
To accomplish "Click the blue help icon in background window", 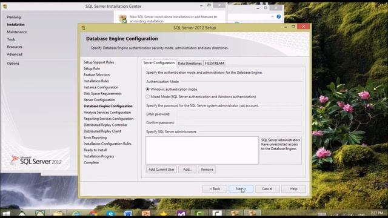I will pos(279,16).
